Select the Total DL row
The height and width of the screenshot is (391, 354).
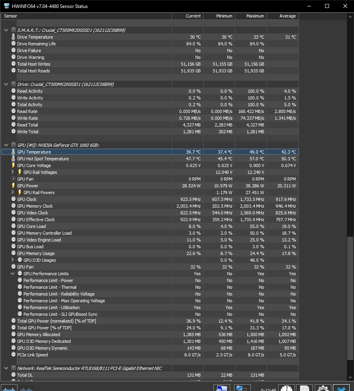pos(150,375)
